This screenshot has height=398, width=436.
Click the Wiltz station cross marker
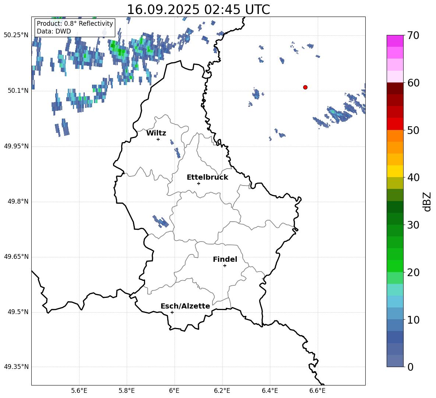pyautogui.click(x=158, y=139)
